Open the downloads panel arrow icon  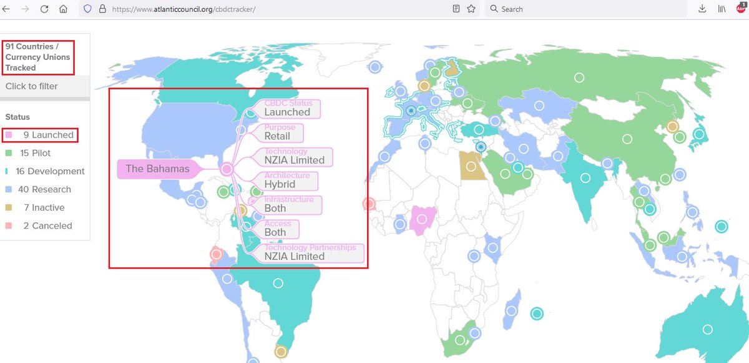pos(702,9)
